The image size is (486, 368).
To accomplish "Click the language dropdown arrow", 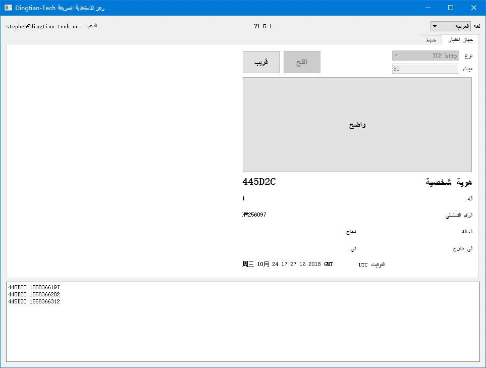I will click(x=435, y=26).
